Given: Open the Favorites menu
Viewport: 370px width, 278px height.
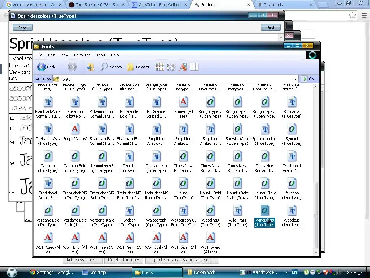Looking at the screenshot, I should 82,55.
